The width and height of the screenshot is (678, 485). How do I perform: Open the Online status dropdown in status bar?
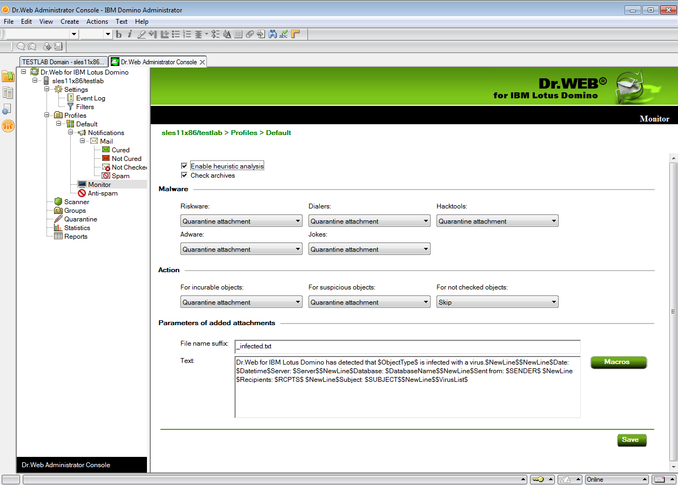point(617,480)
